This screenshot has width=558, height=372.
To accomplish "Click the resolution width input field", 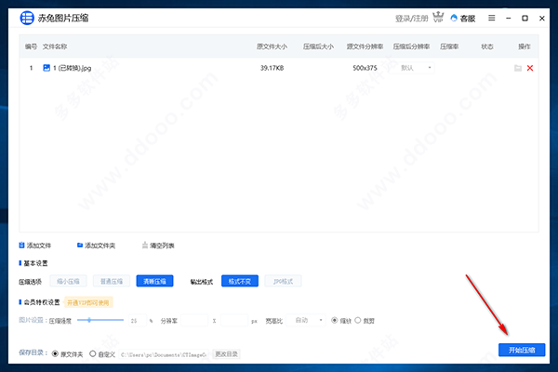I will coord(194,320).
